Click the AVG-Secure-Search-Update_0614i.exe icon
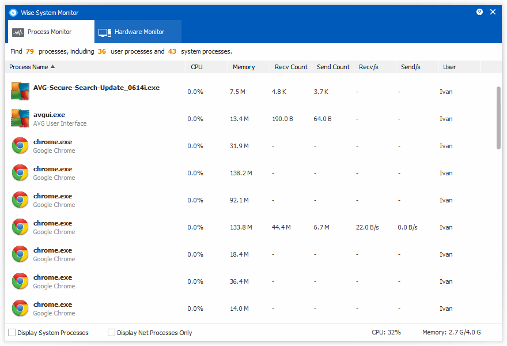The height and width of the screenshot is (346, 507). click(20, 91)
